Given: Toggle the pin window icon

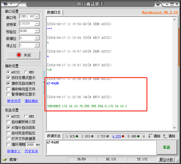Looking at the screenshot, I should 158,4.
